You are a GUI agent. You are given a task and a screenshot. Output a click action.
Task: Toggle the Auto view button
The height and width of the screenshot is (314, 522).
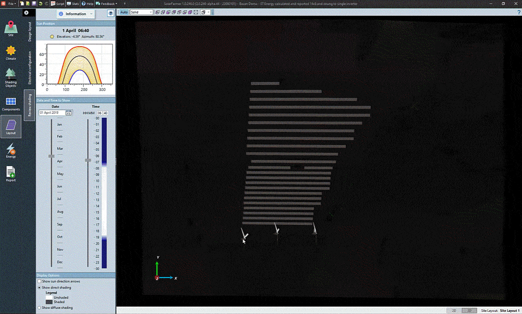click(124, 12)
